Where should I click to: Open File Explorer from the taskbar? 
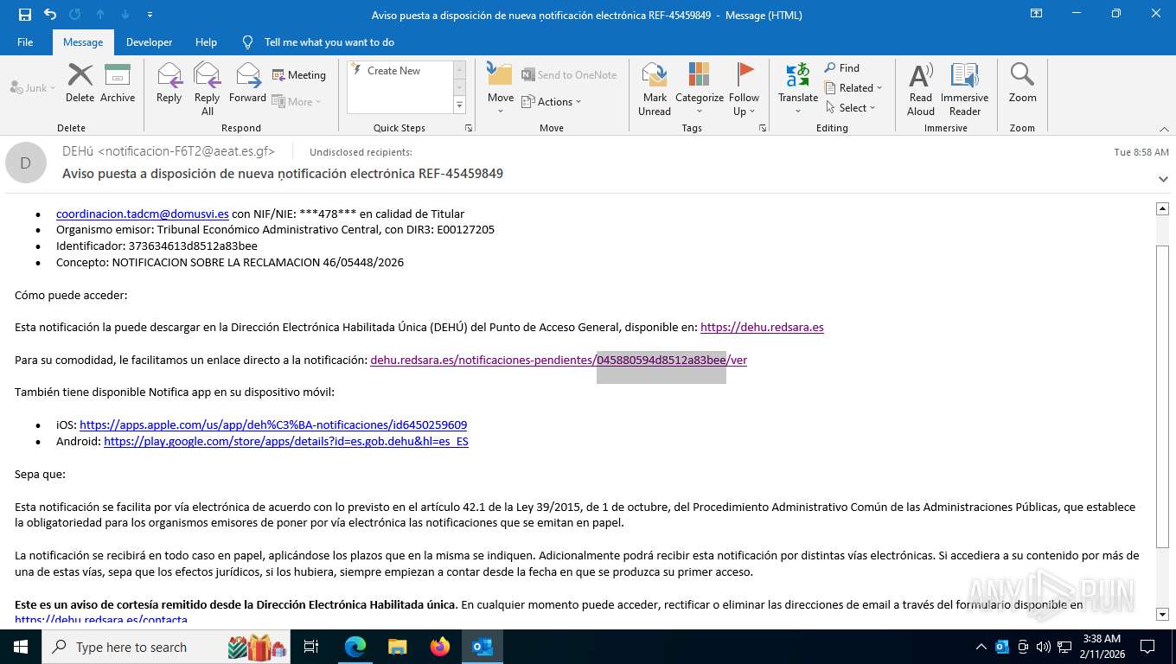[397, 647]
